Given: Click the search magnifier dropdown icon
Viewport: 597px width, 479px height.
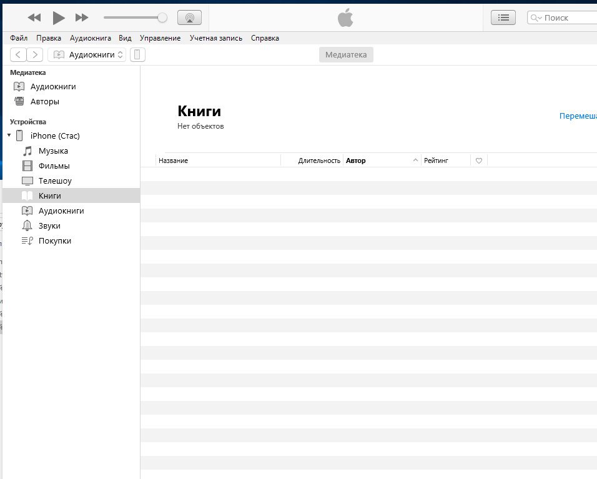Looking at the screenshot, I should pos(536,18).
